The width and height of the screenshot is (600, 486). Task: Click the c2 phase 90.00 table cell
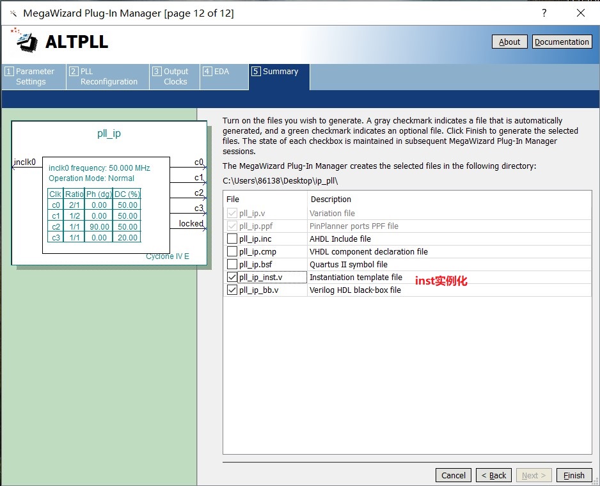[x=99, y=226]
